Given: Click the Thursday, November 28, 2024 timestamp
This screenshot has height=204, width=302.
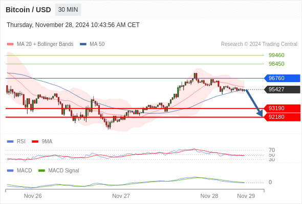Looking at the screenshot, I should point(73,25).
